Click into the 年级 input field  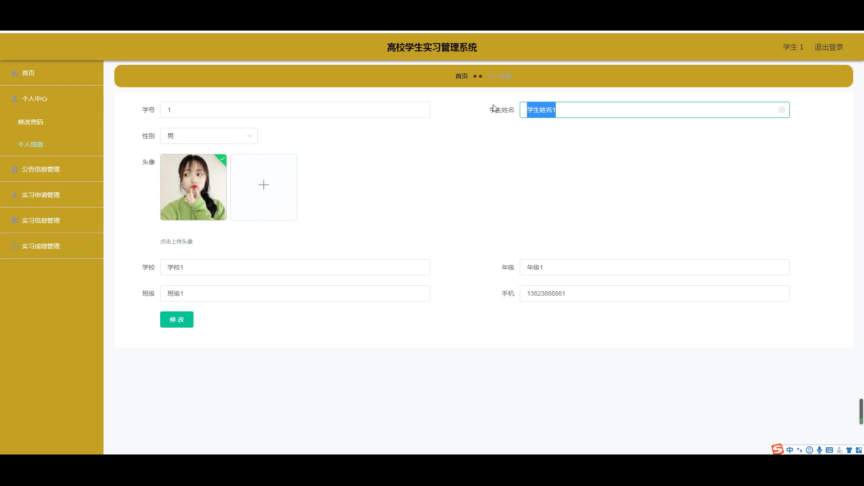[x=655, y=267]
